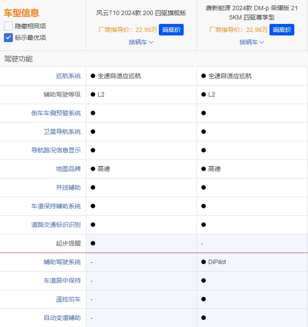Click the L2 value in 风云T10 column
This screenshot has height=327, width=308.
tap(101, 94)
